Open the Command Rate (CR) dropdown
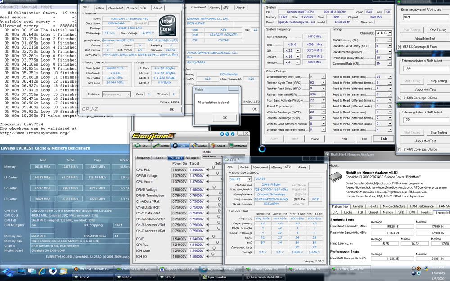 (x=389, y=63)
